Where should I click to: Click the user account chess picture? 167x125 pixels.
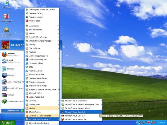(5, 45)
